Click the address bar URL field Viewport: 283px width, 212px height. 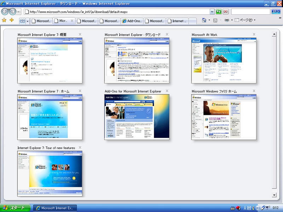117,12
